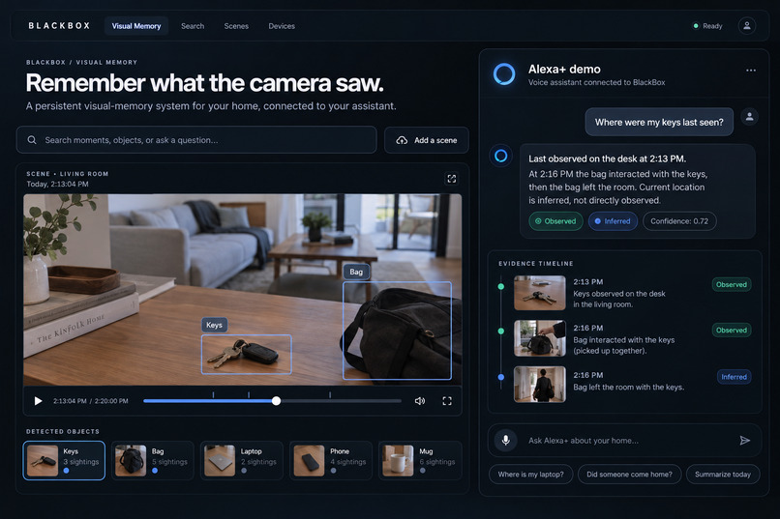
Task: Click the magnifier icon in search box
Action: tap(32, 140)
